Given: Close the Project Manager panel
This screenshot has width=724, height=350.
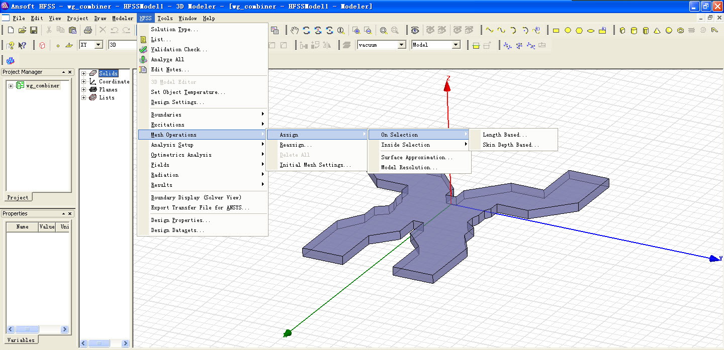Looking at the screenshot, I should (70, 72).
